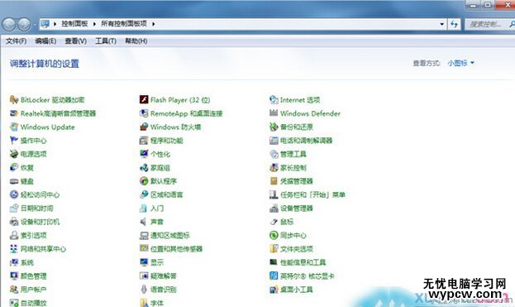Click the 显示 monitor icon

coord(144,262)
